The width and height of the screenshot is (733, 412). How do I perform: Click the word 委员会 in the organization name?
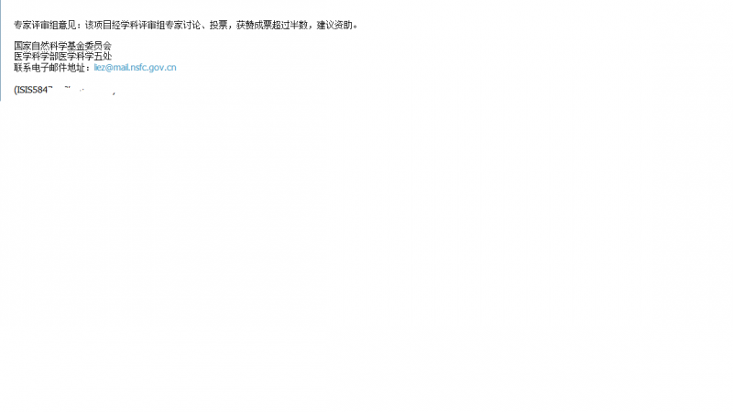[x=98, y=46]
